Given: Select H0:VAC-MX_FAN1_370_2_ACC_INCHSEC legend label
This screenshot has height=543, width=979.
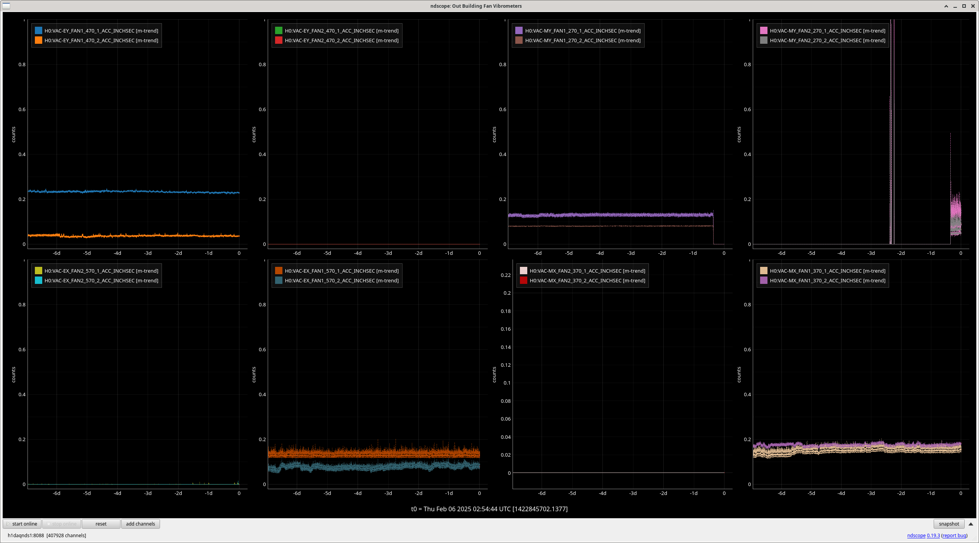Looking at the screenshot, I should 828,280.
